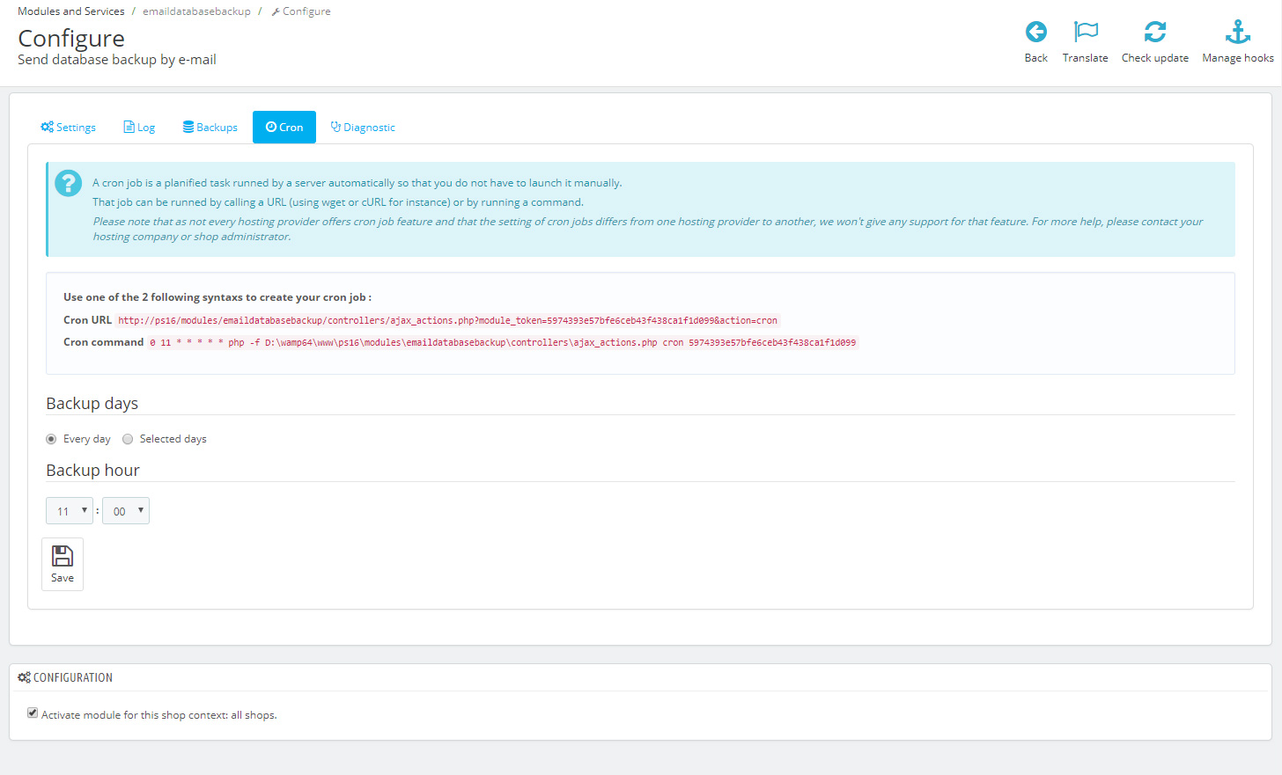Select the Every day radio button

click(51, 439)
